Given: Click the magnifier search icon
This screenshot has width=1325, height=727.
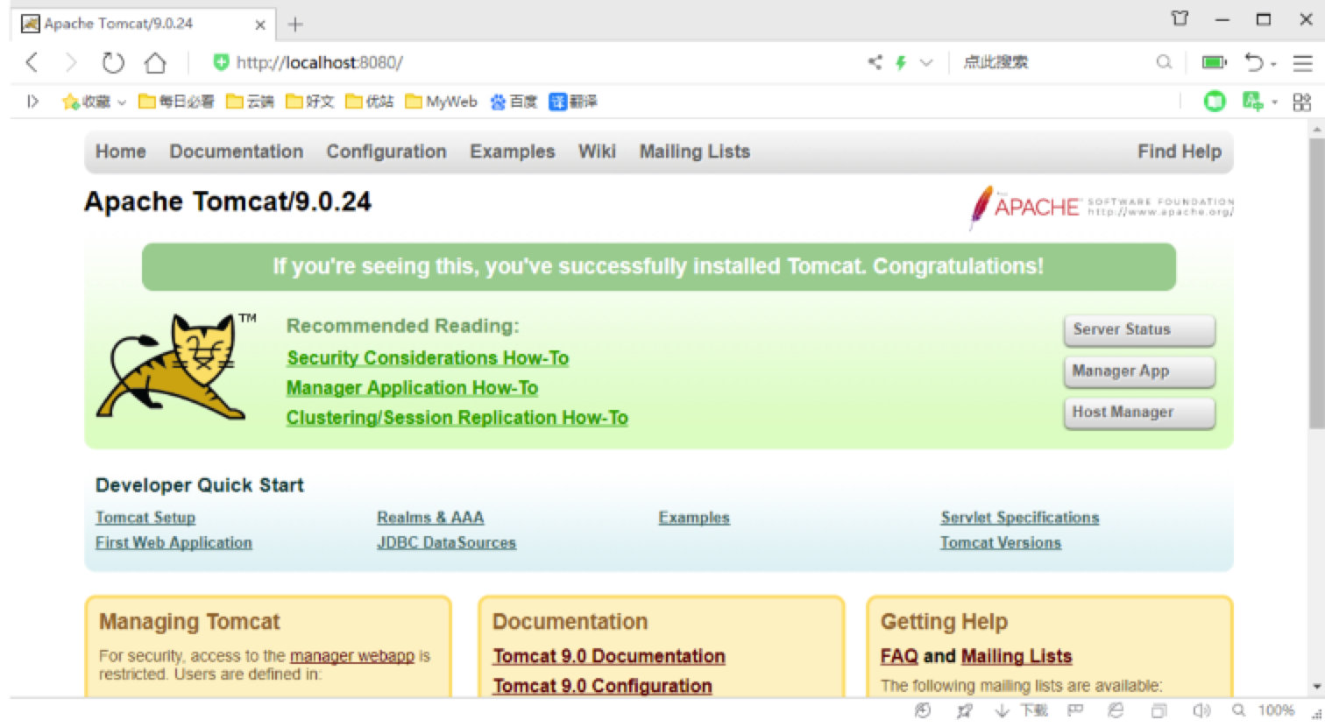Looking at the screenshot, I should pos(1164,62).
